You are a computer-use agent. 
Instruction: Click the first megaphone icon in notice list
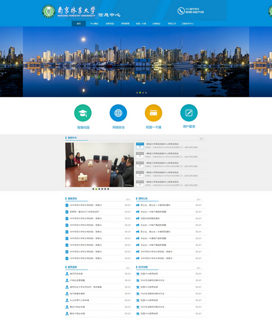(137, 205)
